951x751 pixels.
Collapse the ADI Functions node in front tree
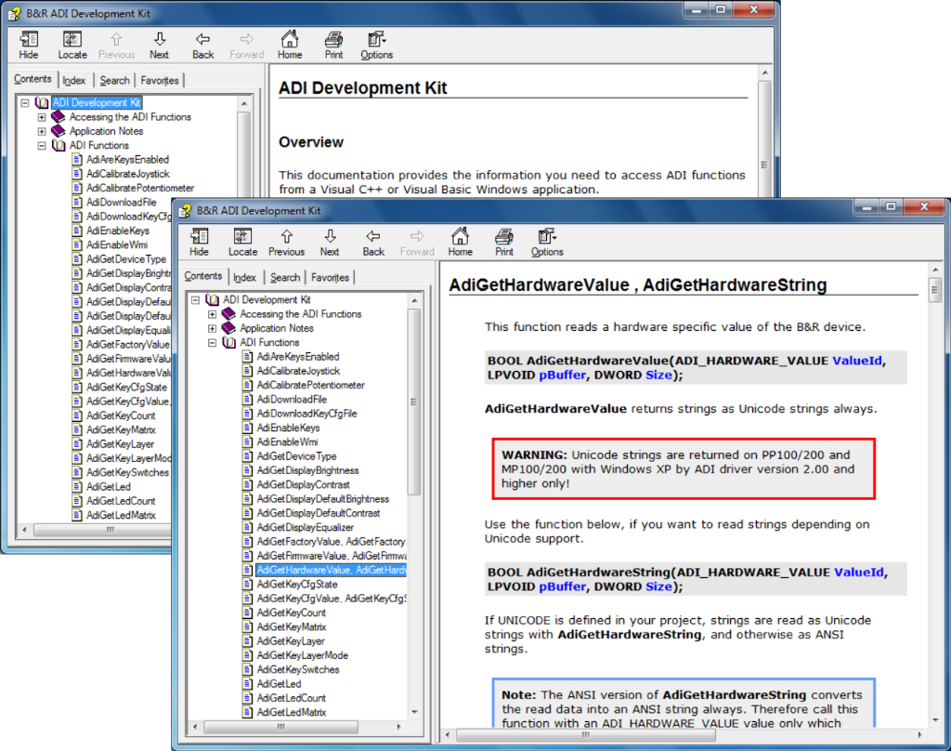213,342
